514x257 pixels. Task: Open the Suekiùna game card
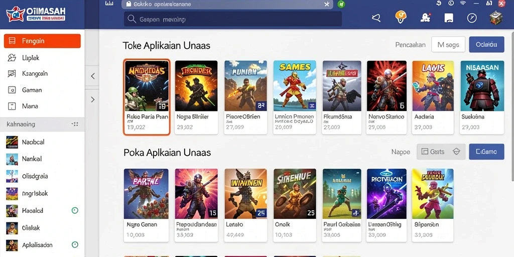[482, 97]
